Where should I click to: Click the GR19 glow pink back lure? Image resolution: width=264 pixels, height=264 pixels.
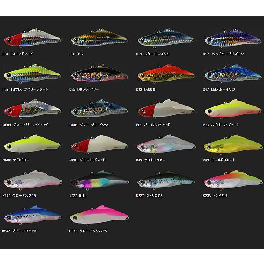[x=99, y=215]
